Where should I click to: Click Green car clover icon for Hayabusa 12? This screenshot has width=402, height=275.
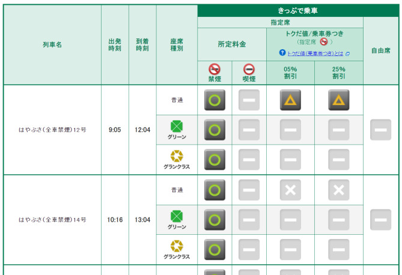177,126
